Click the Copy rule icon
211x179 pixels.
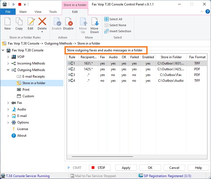pyautogui.click(x=19, y=21)
